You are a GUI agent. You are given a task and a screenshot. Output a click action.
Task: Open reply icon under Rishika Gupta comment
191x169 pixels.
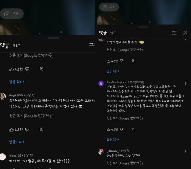tap(133, 129)
